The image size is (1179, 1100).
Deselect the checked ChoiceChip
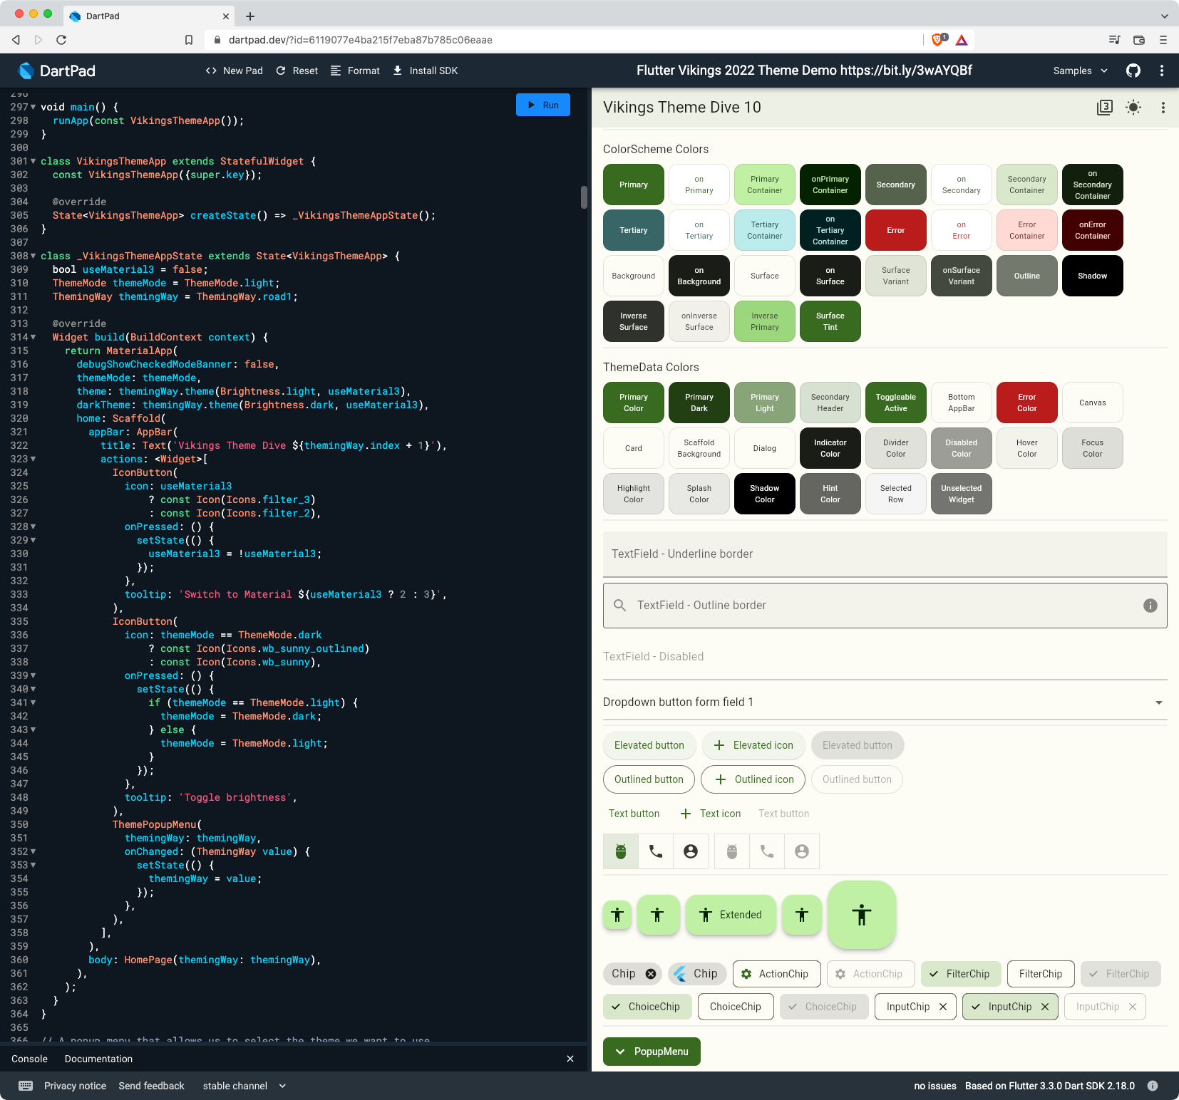(647, 1007)
